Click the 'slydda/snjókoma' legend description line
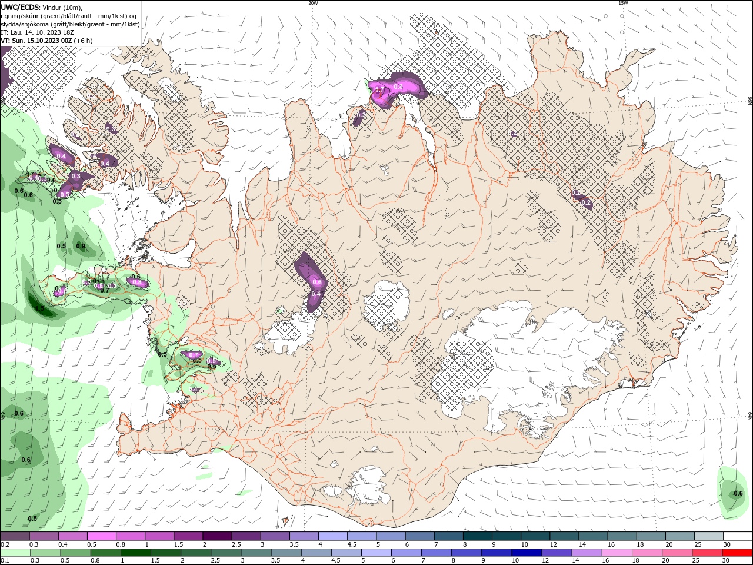The height and width of the screenshot is (565, 753). [71, 24]
